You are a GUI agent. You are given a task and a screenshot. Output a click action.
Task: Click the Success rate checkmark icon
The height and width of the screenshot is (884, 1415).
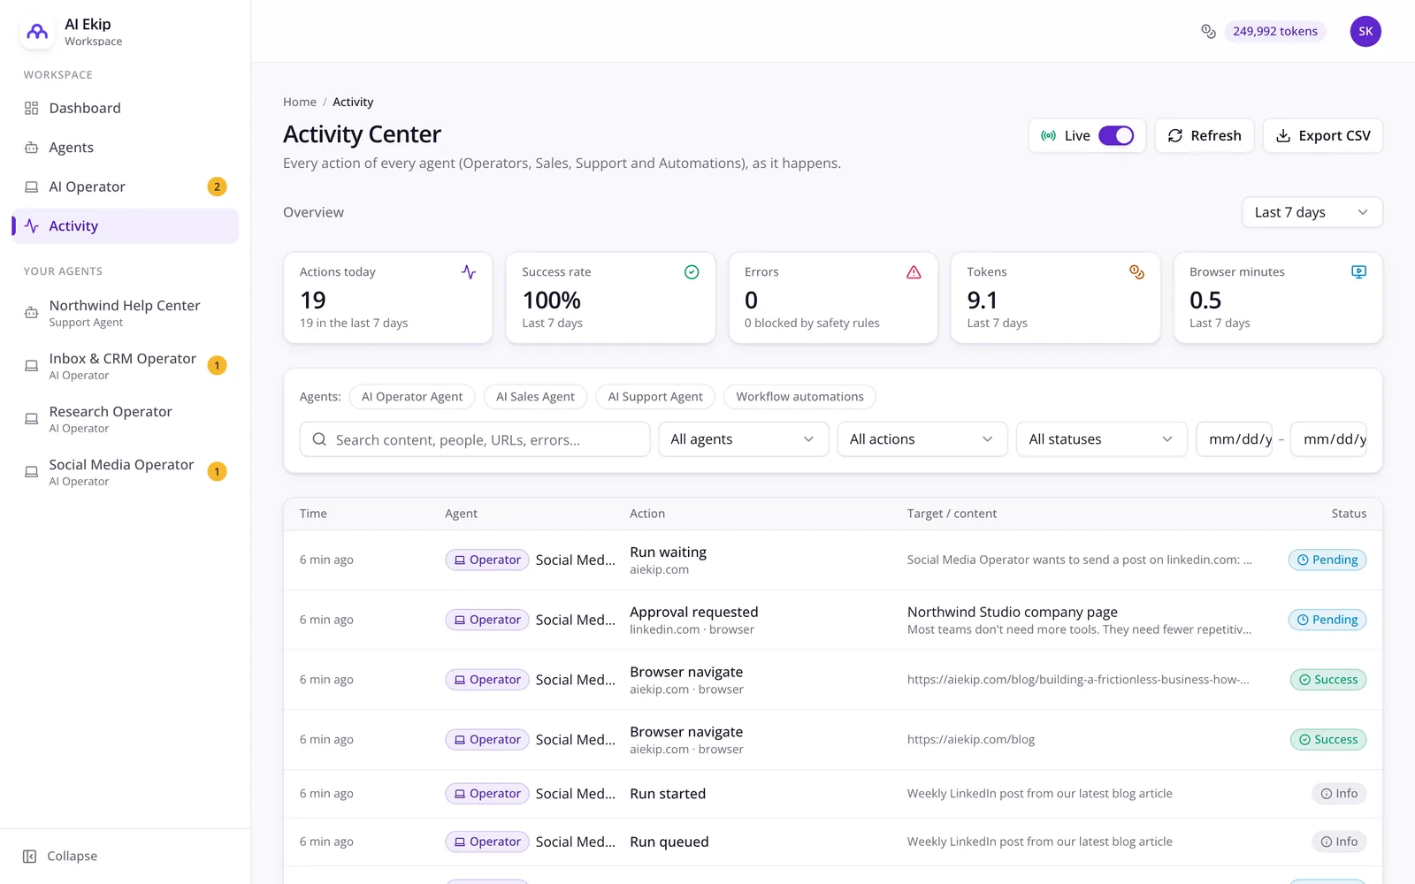click(x=692, y=272)
